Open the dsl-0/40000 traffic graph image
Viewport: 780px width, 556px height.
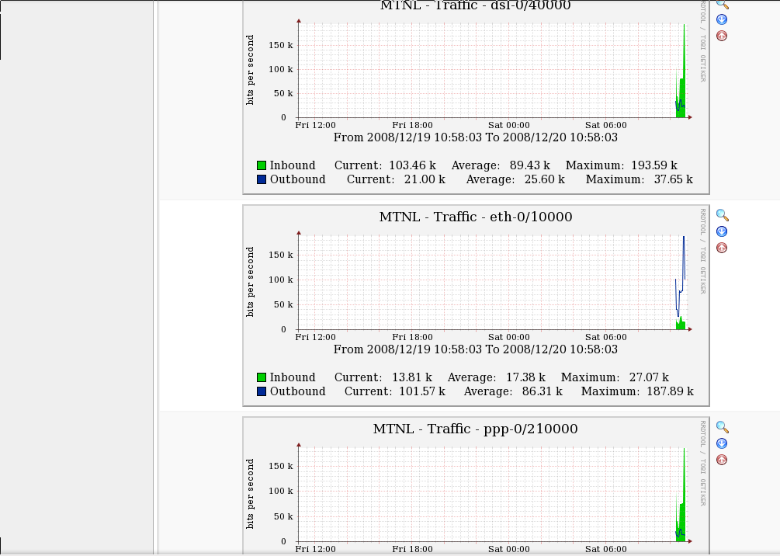click(476, 97)
